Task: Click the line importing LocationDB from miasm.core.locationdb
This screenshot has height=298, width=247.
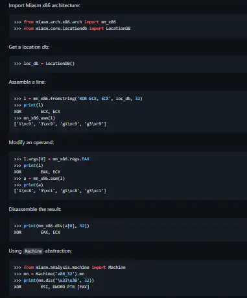Action: pyautogui.click(x=72, y=29)
